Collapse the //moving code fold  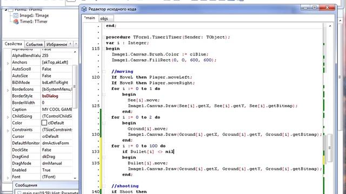pyautogui.click(x=104, y=72)
